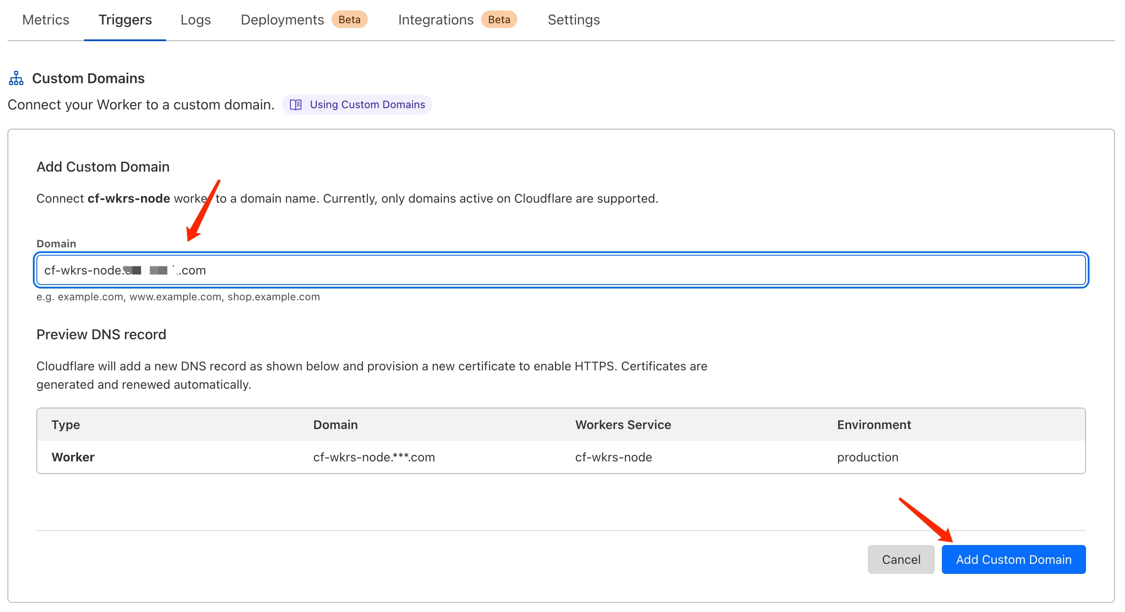Viewport: 1125px width, 612px height.
Task: Select the production environment cell
Action: [x=867, y=457]
